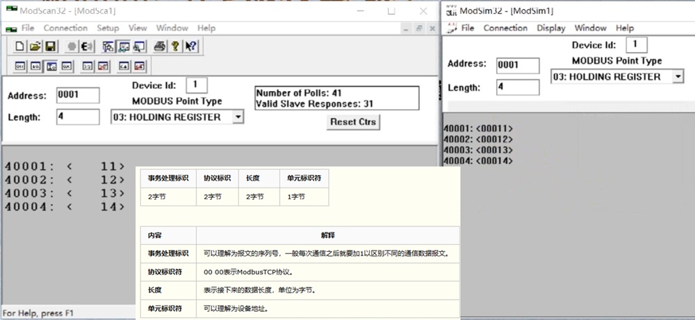Click the yellow question mark About icon
Viewport: 695px width, 320px height.
pyautogui.click(x=175, y=47)
